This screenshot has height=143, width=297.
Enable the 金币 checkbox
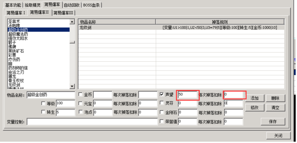pos(81,95)
